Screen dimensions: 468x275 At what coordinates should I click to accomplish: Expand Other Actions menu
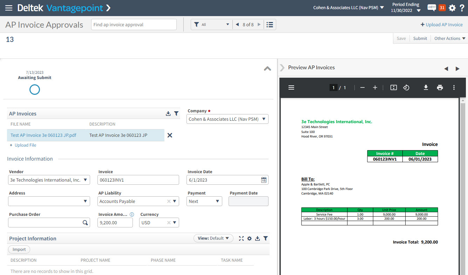[450, 38]
